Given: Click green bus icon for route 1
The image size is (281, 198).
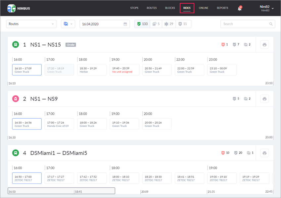Looking at the screenshot, I should (16, 45).
